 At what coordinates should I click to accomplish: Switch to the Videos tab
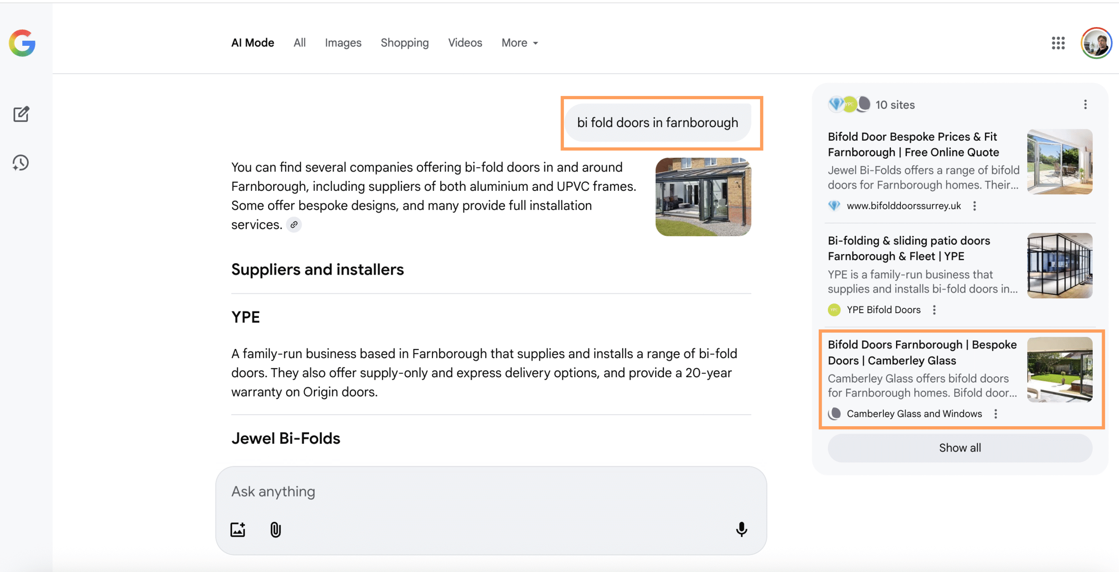(x=465, y=43)
